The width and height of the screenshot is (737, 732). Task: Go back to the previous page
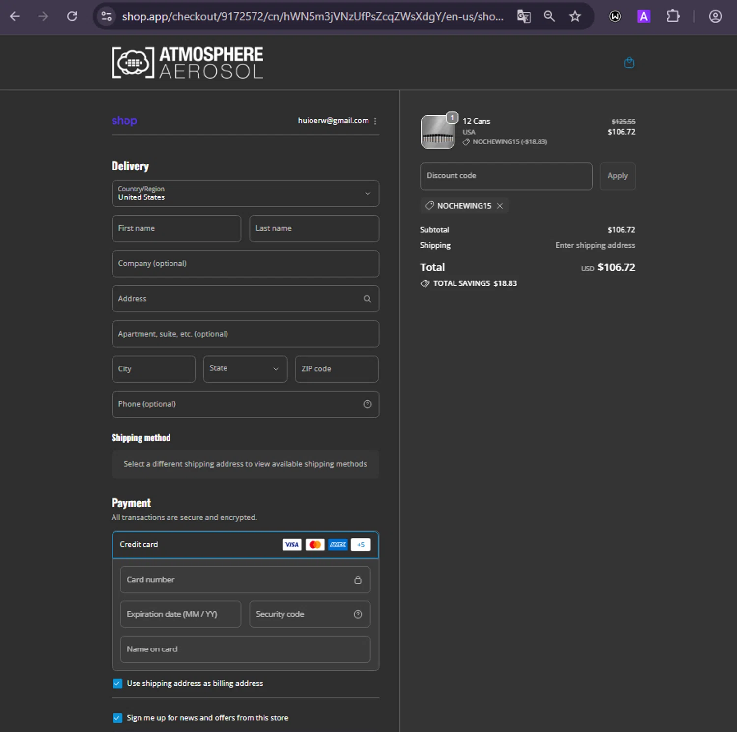15,16
